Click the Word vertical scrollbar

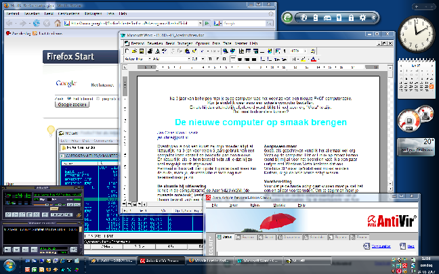(390, 125)
